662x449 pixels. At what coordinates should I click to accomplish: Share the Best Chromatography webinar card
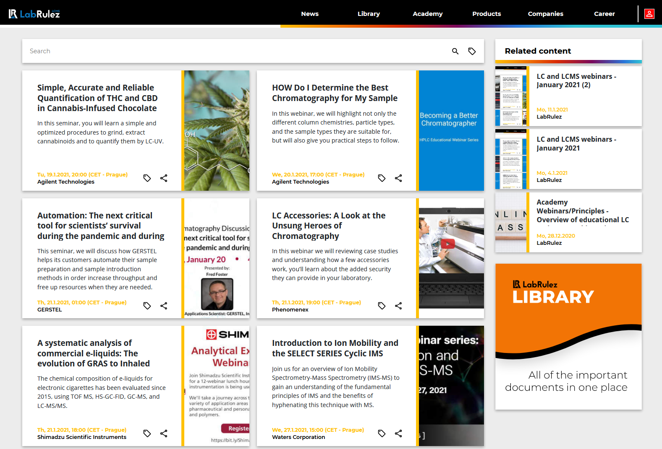tap(398, 178)
